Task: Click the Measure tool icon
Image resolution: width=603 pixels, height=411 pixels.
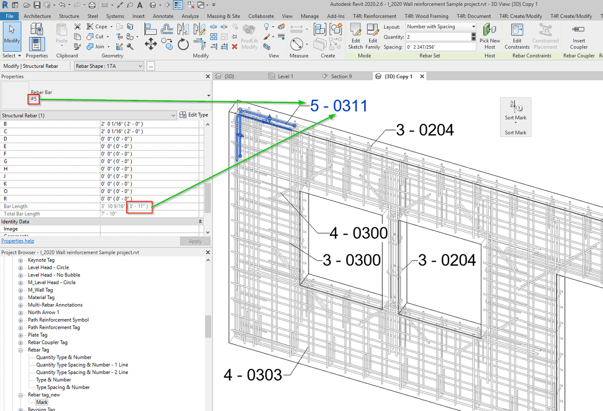Action: (296, 43)
